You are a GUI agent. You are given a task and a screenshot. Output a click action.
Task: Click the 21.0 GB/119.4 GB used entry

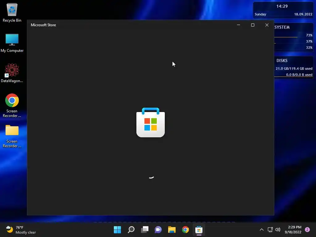[294, 69]
